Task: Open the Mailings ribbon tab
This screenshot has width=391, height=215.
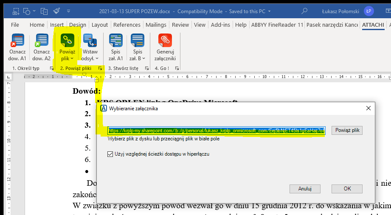Action: coord(156,25)
